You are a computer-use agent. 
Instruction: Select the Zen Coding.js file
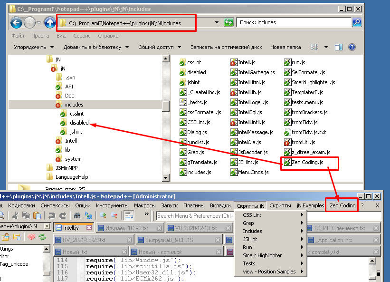(x=304, y=162)
